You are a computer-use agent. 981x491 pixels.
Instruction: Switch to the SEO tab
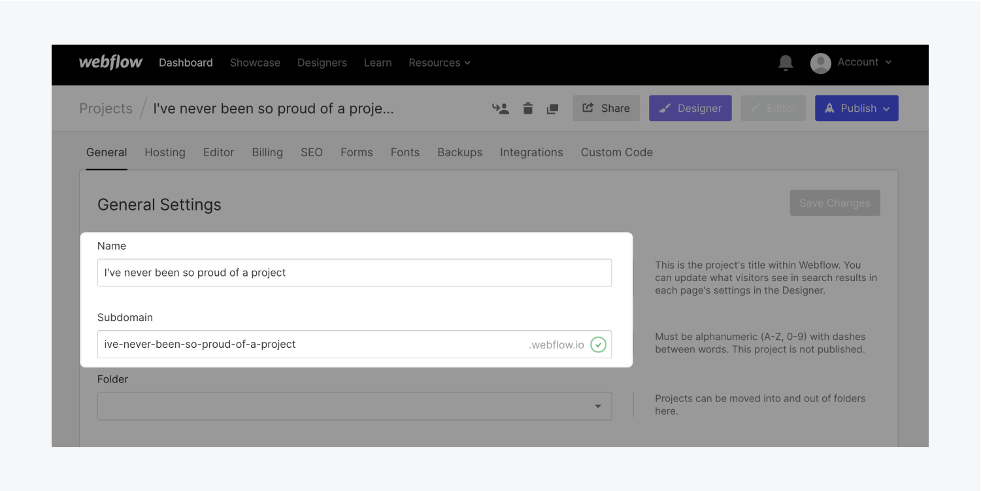[312, 152]
